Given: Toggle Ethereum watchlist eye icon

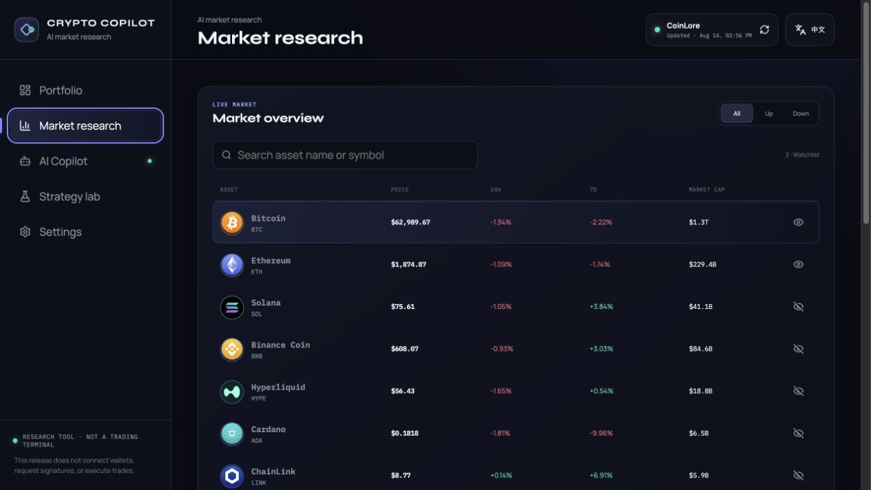Looking at the screenshot, I should click(x=798, y=264).
